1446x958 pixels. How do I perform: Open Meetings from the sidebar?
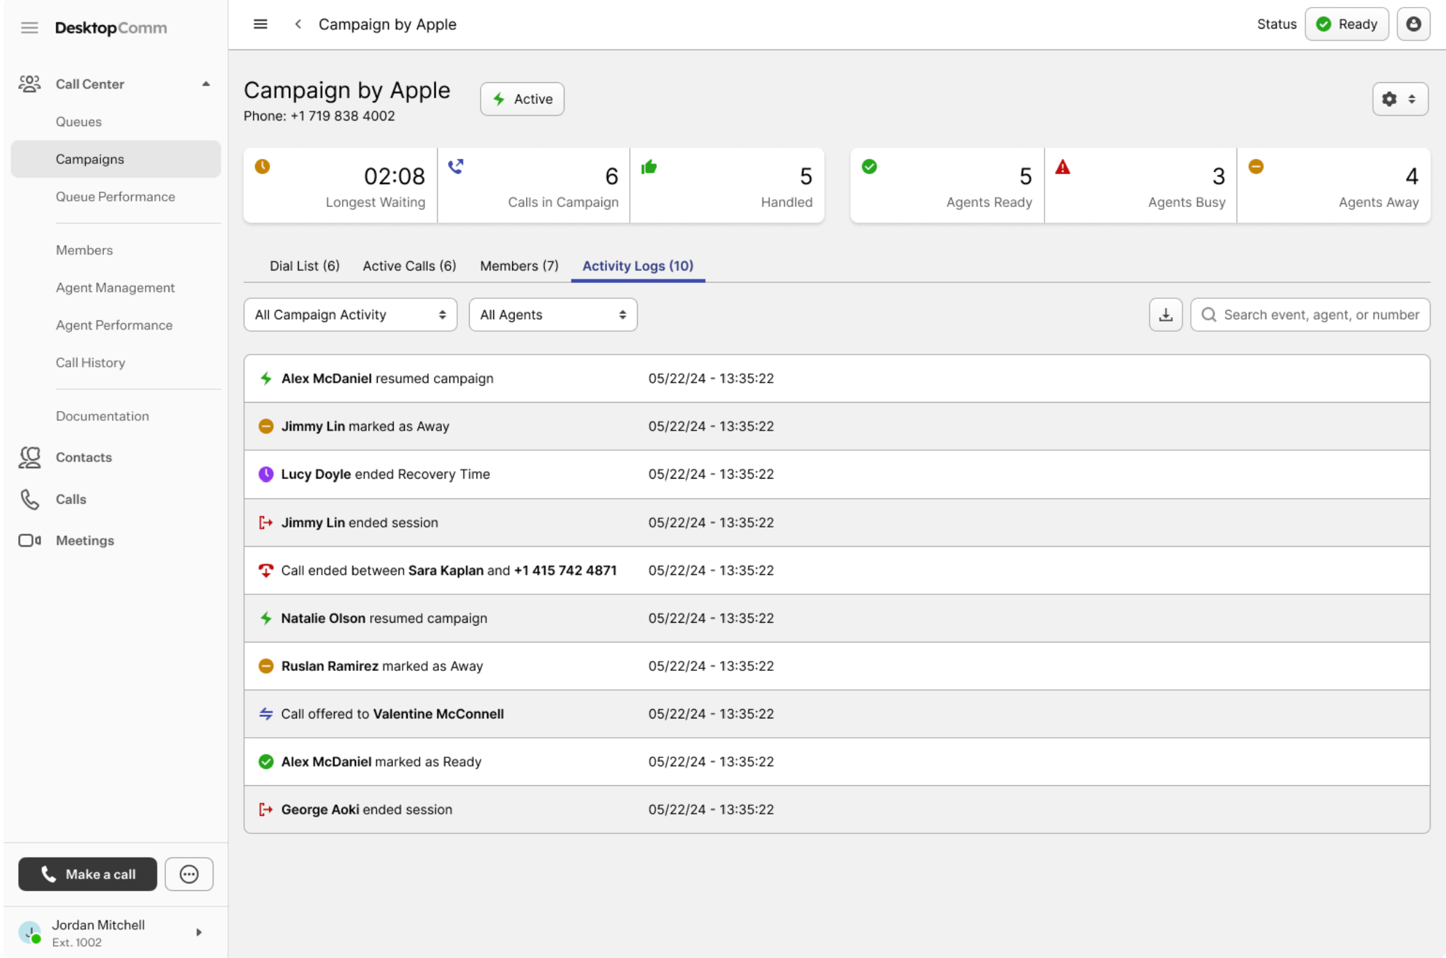[x=84, y=541]
